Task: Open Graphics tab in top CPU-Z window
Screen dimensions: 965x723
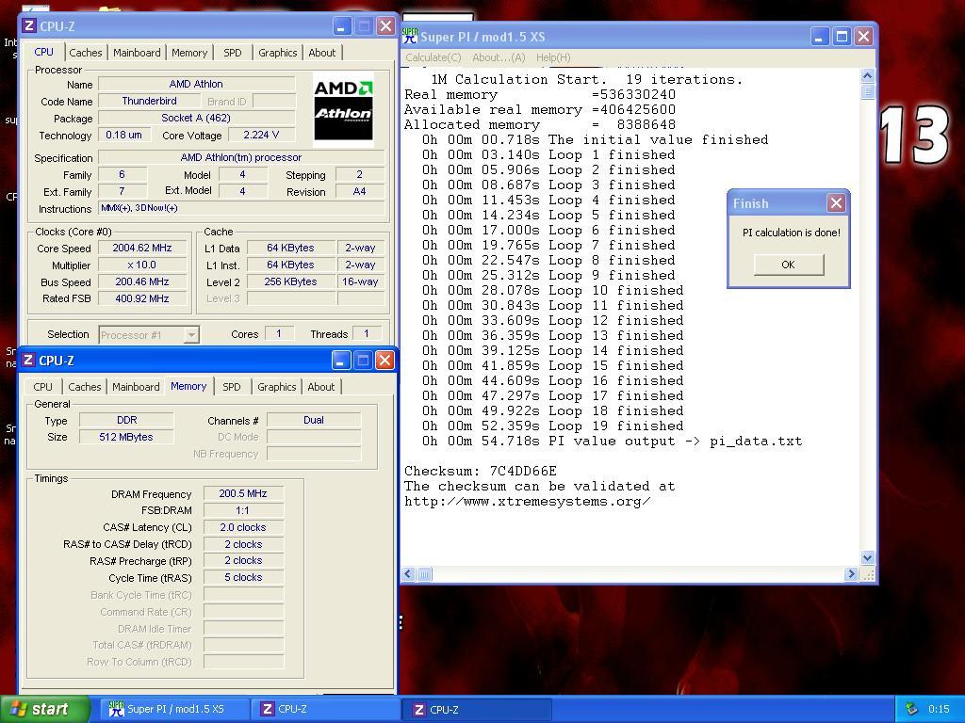Action: pyautogui.click(x=278, y=53)
